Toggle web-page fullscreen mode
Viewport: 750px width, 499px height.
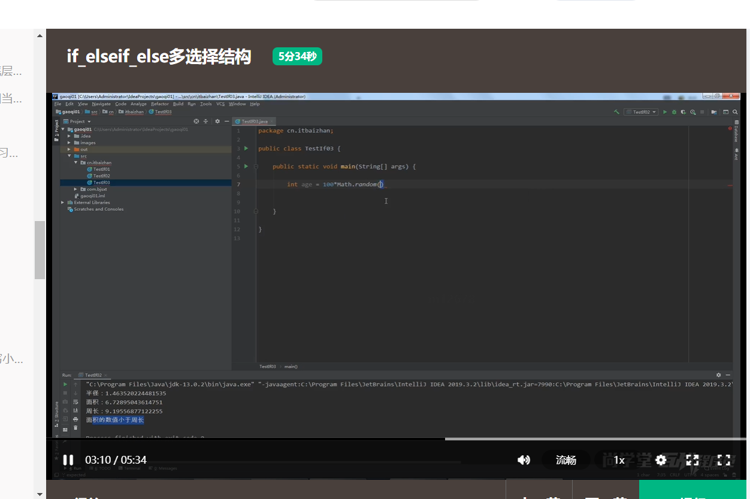click(x=692, y=460)
